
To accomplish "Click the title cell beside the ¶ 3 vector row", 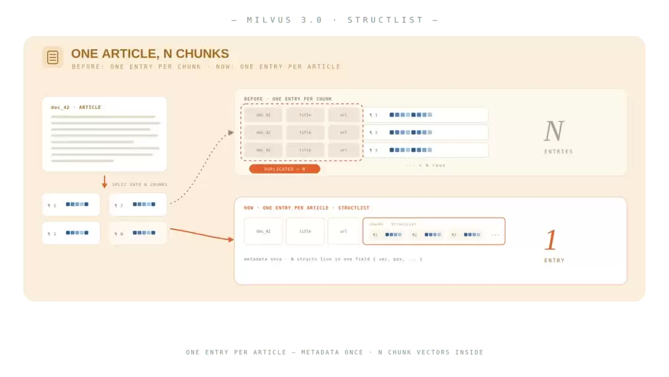I will pos(305,150).
